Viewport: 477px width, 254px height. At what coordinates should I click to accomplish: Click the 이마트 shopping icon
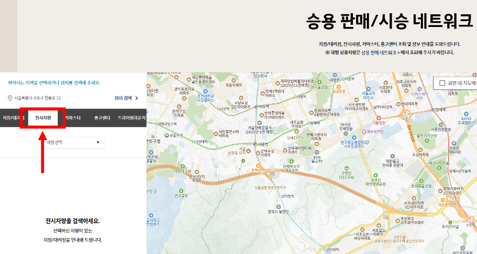click(443, 200)
